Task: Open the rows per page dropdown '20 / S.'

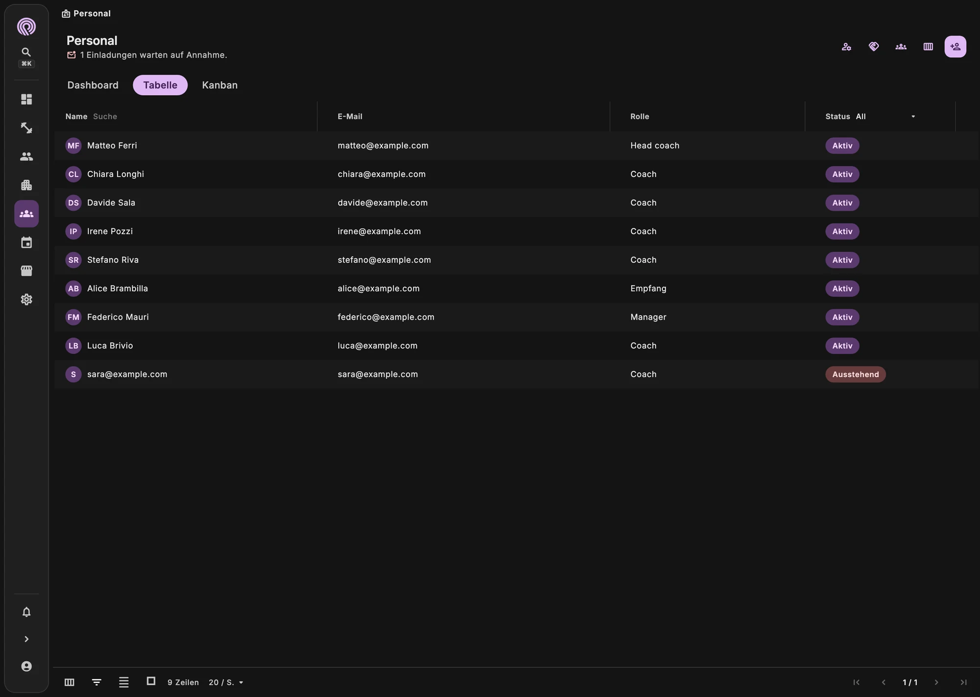Action: 226,682
